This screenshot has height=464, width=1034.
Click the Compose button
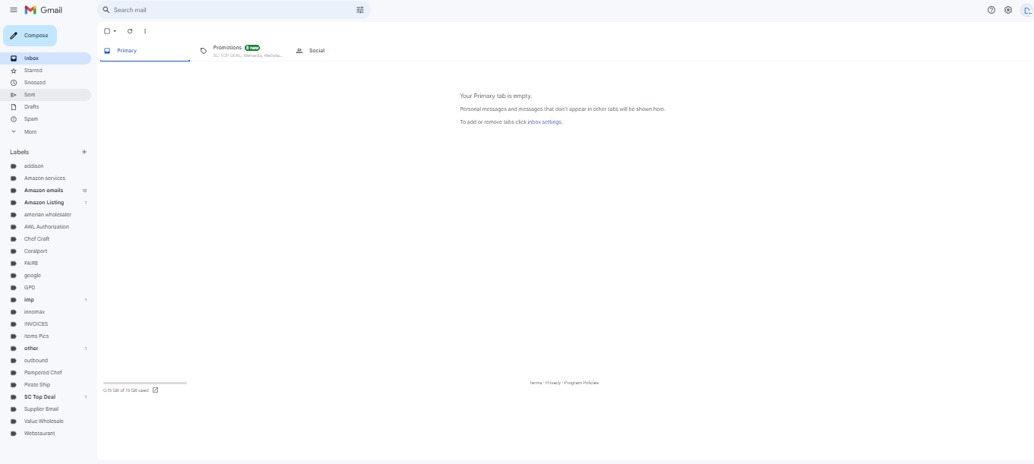30,36
